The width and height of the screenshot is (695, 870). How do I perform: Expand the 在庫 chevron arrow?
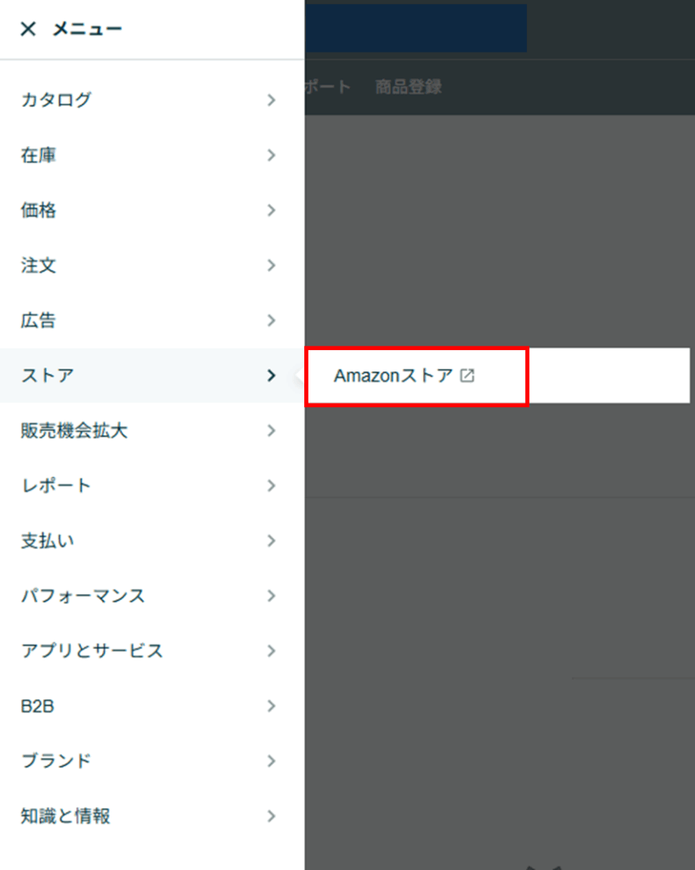pos(271,155)
